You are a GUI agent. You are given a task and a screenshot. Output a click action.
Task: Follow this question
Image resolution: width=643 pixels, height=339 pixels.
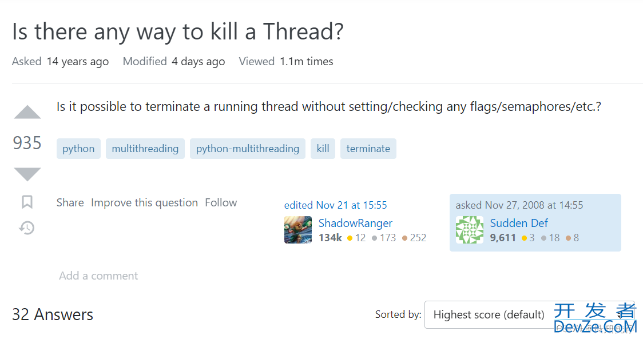[221, 202]
